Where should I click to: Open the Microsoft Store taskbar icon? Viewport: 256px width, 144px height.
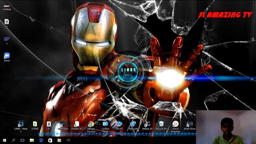click(x=50, y=140)
